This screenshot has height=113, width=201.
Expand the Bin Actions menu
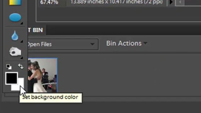(x=127, y=43)
